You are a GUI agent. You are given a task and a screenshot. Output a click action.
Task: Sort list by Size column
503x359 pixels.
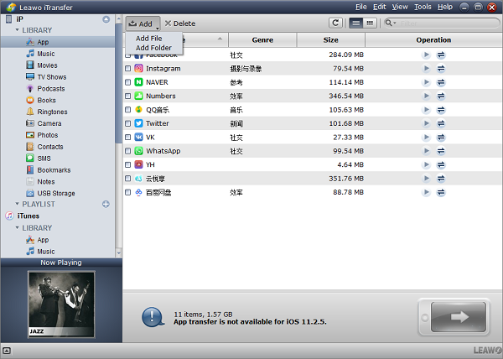point(331,39)
